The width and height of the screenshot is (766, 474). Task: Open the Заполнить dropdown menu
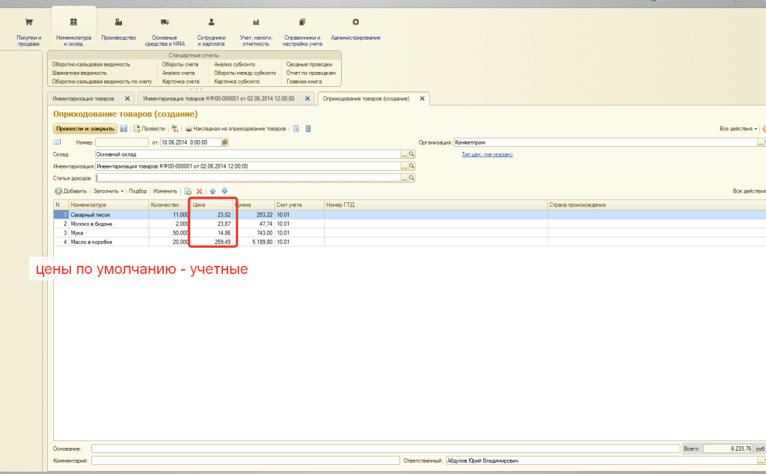coord(108,191)
